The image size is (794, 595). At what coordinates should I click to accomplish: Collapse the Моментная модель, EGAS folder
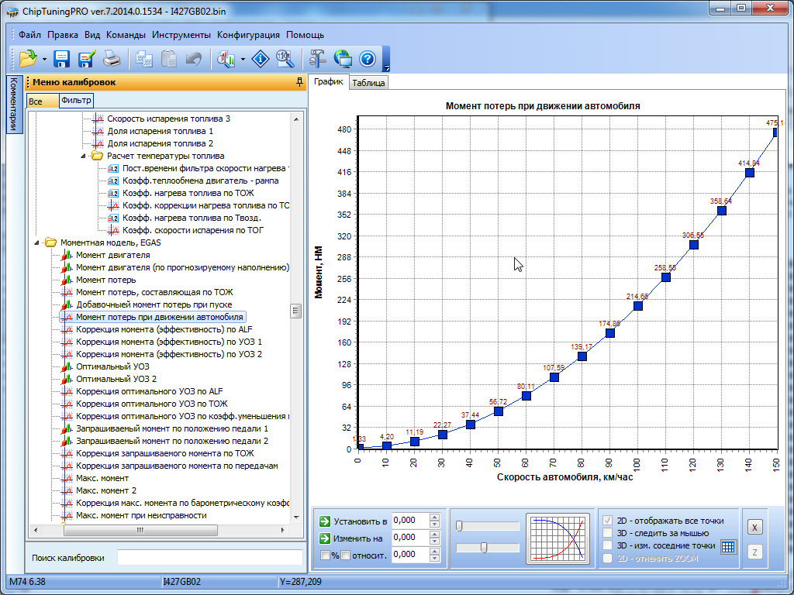(37, 242)
